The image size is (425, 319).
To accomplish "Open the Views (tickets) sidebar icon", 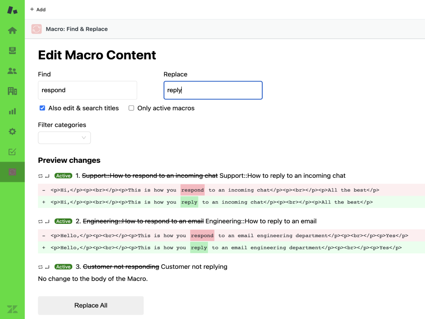I will (x=12, y=51).
